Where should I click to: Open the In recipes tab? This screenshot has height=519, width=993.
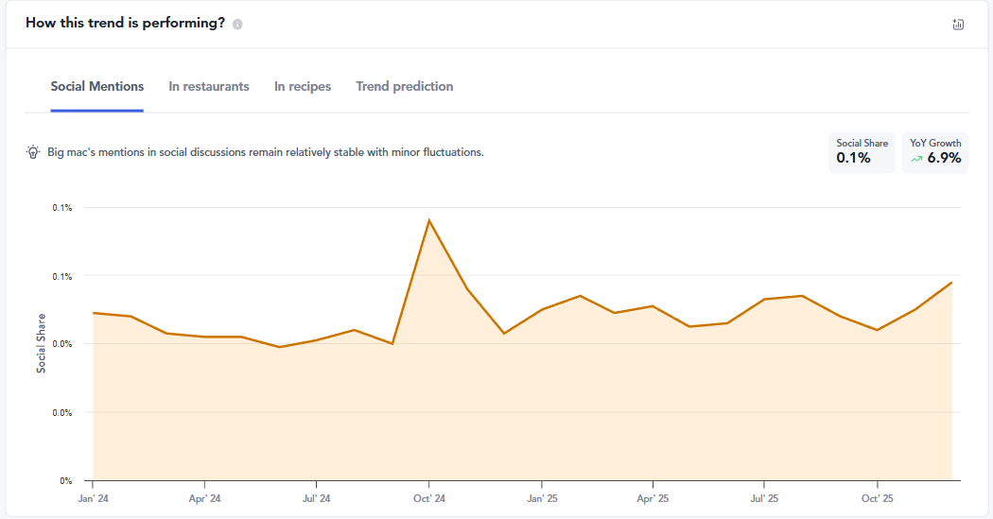coord(303,86)
